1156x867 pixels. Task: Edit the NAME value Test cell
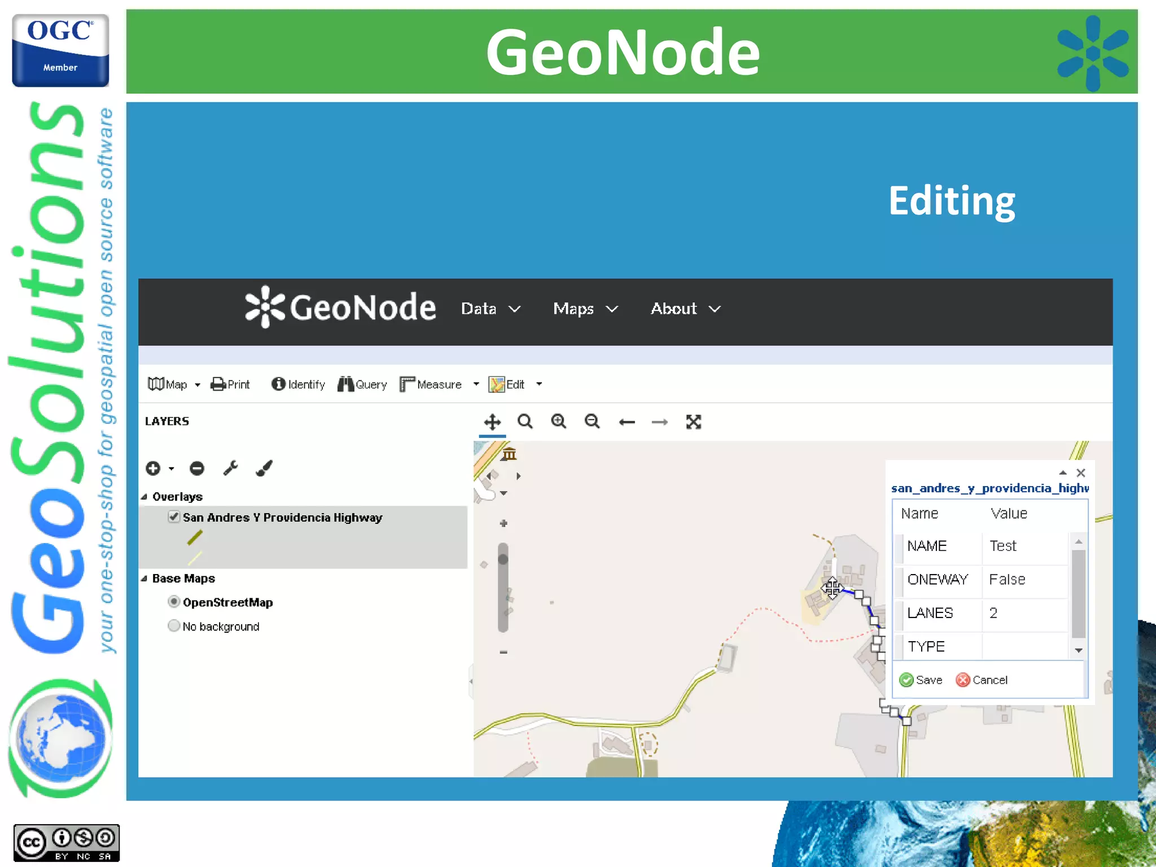click(x=1024, y=546)
